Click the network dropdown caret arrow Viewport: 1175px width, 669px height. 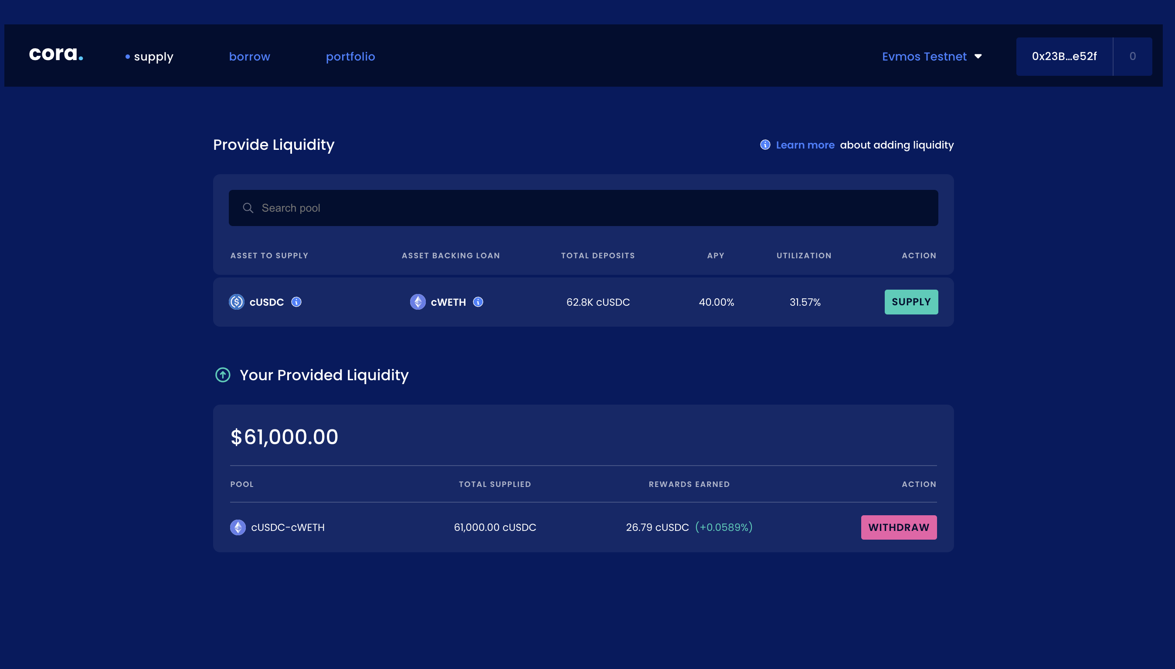(x=978, y=57)
